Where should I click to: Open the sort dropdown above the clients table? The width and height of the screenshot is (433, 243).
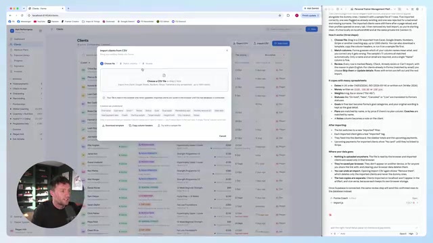point(274,55)
